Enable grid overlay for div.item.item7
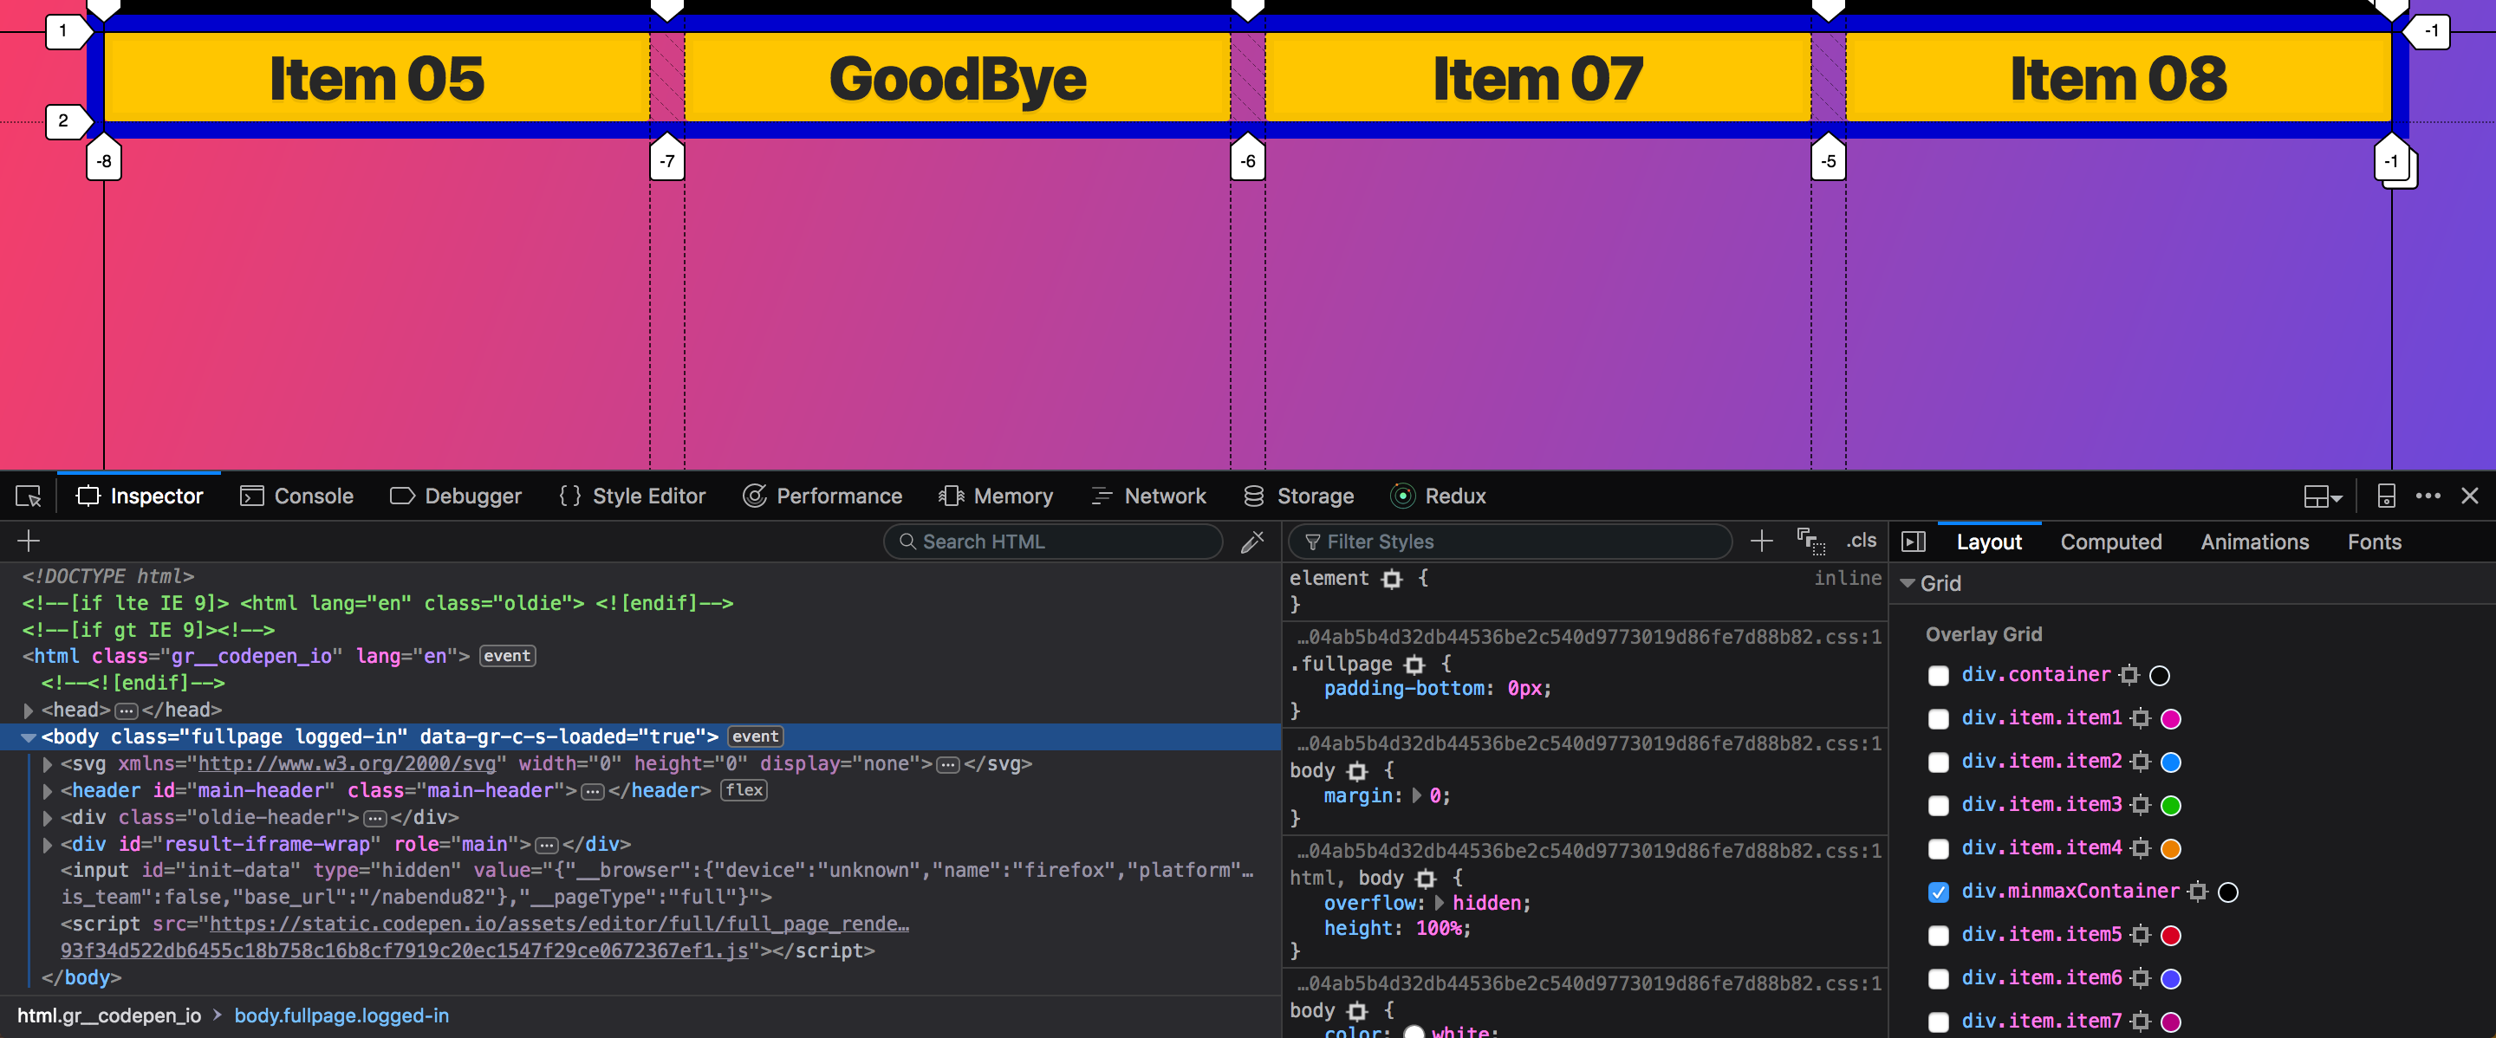The width and height of the screenshot is (2496, 1038). [1938, 1022]
